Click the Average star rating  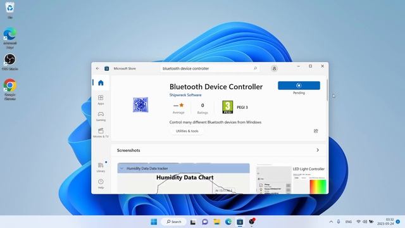pyautogui.click(x=178, y=108)
